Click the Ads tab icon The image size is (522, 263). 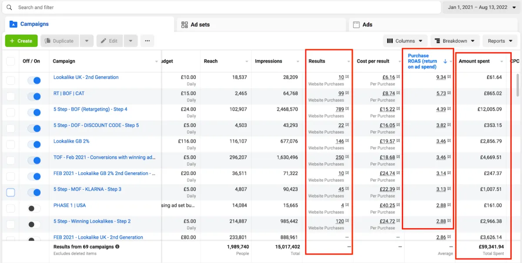click(x=356, y=25)
